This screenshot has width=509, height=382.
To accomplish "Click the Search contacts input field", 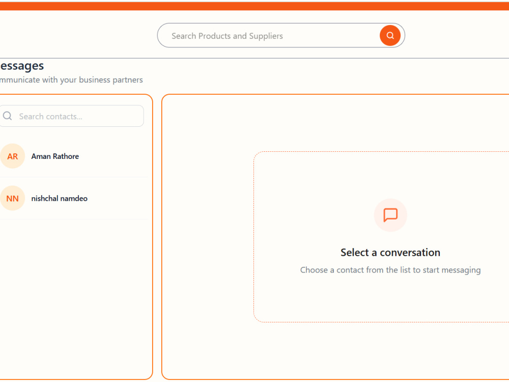I will [71, 116].
